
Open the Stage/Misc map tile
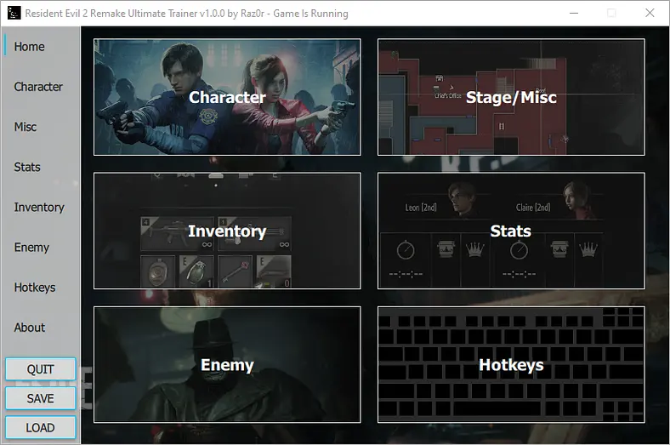pyautogui.click(x=511, y=97)
